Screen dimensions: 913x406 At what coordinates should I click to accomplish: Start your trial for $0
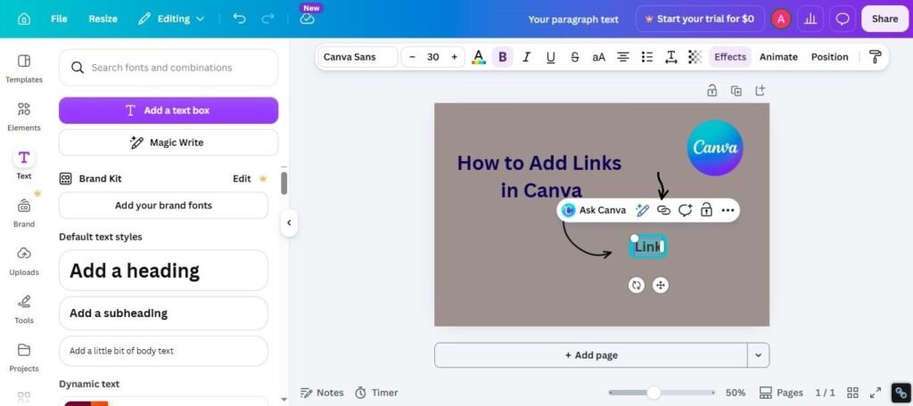(699, 19)
